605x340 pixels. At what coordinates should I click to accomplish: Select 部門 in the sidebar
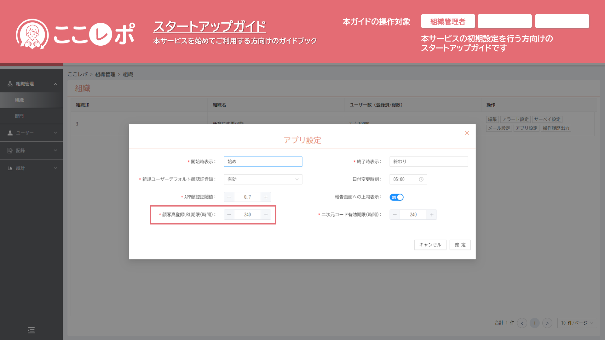pos(19,116)
